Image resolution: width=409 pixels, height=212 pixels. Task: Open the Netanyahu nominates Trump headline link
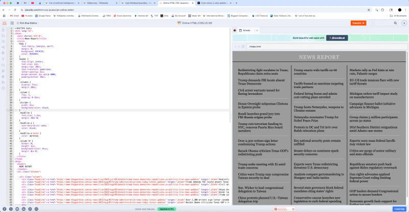pyautogui.click(x=316, y=119)
